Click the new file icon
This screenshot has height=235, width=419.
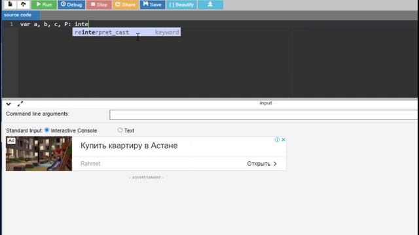tap(10, 5)
